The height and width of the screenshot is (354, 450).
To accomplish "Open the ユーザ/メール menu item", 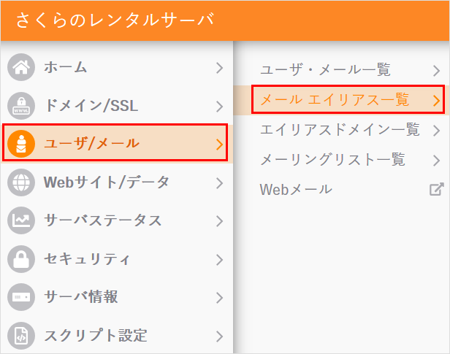I will (91, 144).
